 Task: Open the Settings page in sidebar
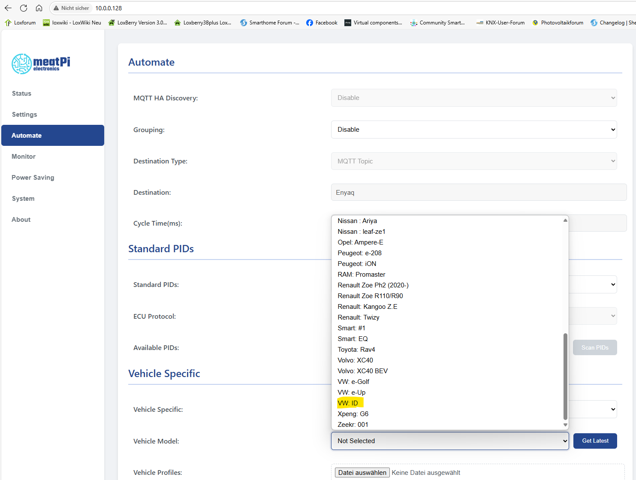[53, 115]
